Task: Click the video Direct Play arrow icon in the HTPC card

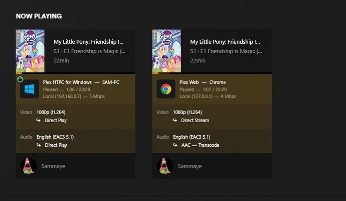Action: [39, 120]
